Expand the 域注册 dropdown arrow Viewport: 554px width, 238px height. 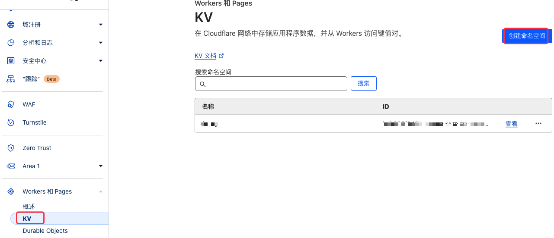[x=101, y=25]
